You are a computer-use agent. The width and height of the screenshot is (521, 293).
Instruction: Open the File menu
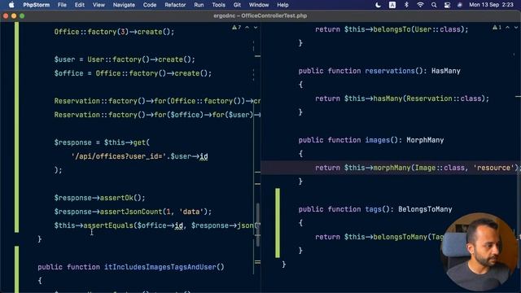62,5
